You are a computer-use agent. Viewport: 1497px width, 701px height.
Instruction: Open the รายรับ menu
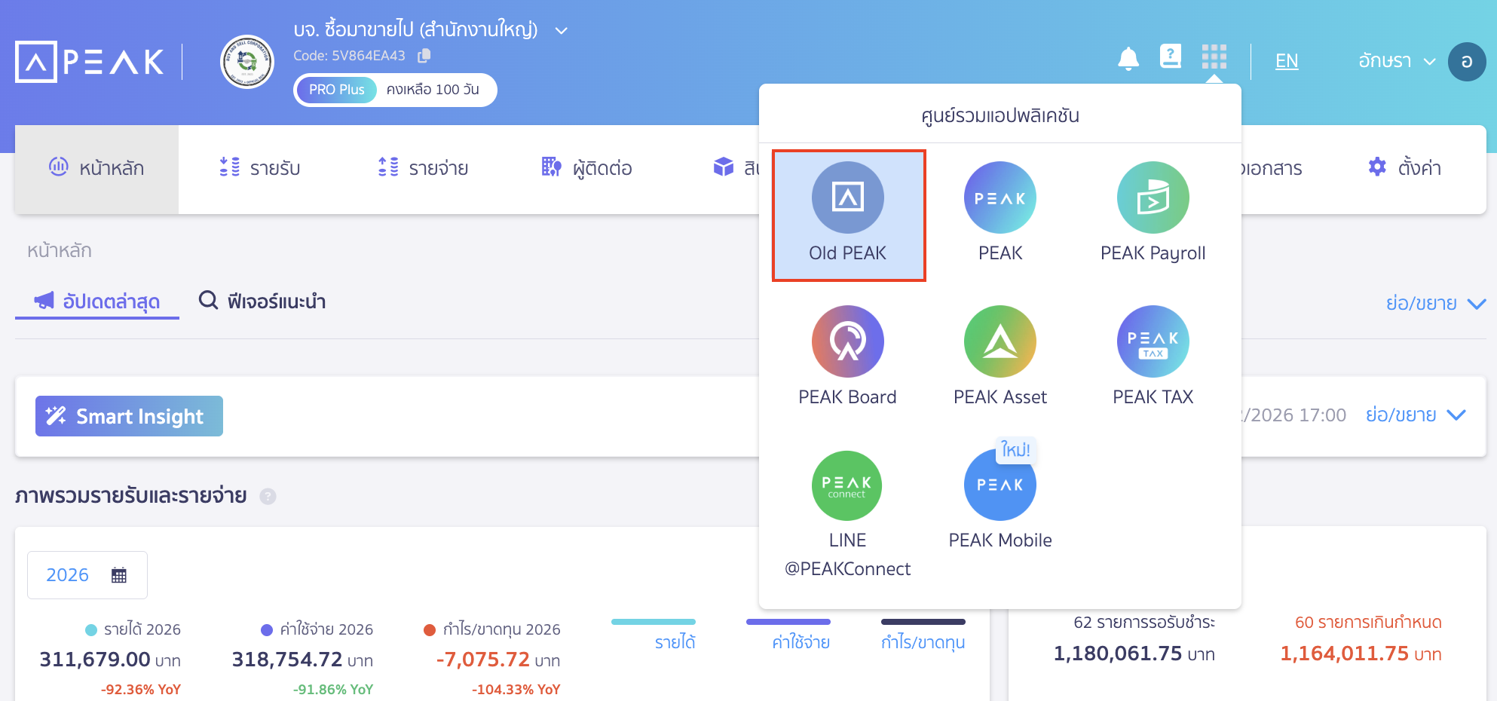[260, 168]
